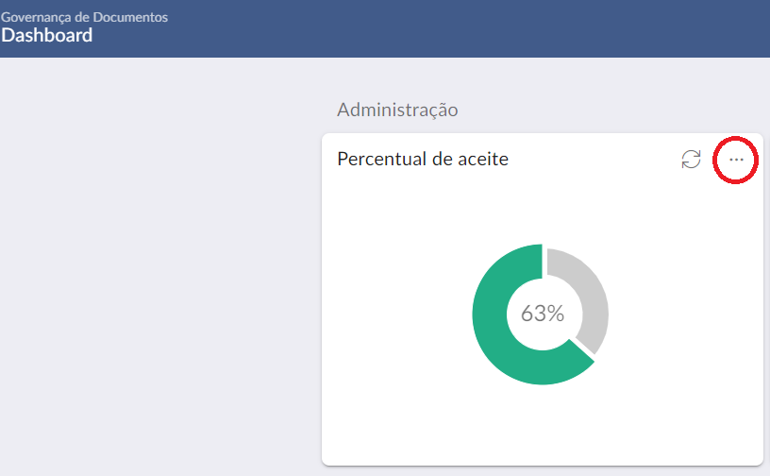Open the Governança de Documentos breadcrumb
This screenshot has height=476, width=770.
pyautogui.click(x=84, y=17)
